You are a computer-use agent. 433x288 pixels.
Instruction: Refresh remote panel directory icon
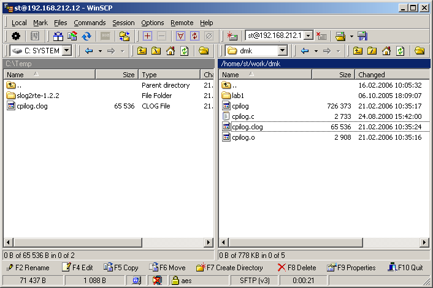click(400, 51)
